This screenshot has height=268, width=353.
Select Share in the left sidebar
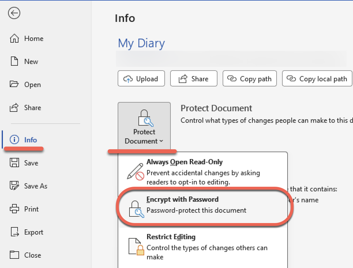[x=33, y=108]
